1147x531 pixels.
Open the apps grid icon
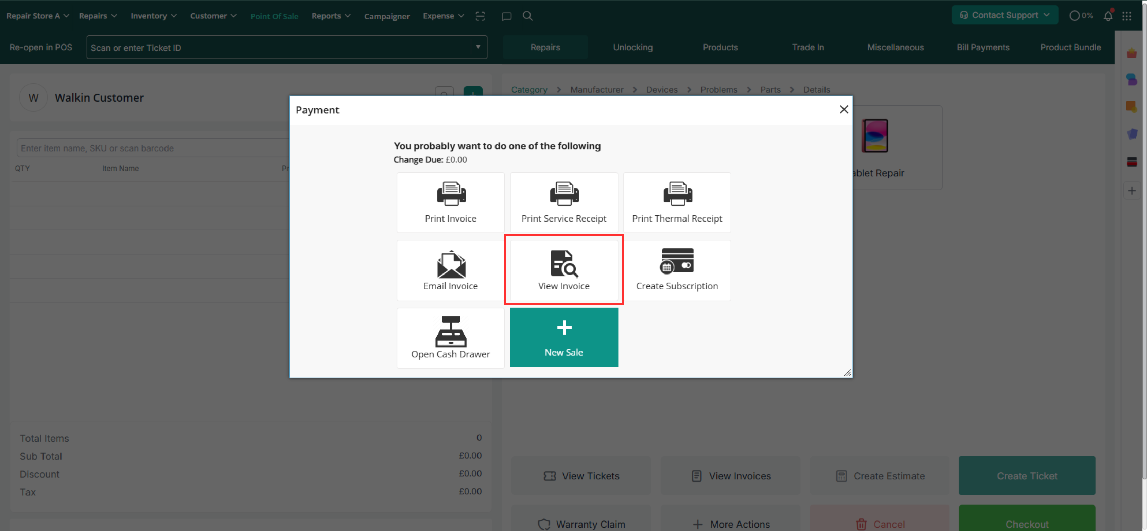[x=1127, y=16]
